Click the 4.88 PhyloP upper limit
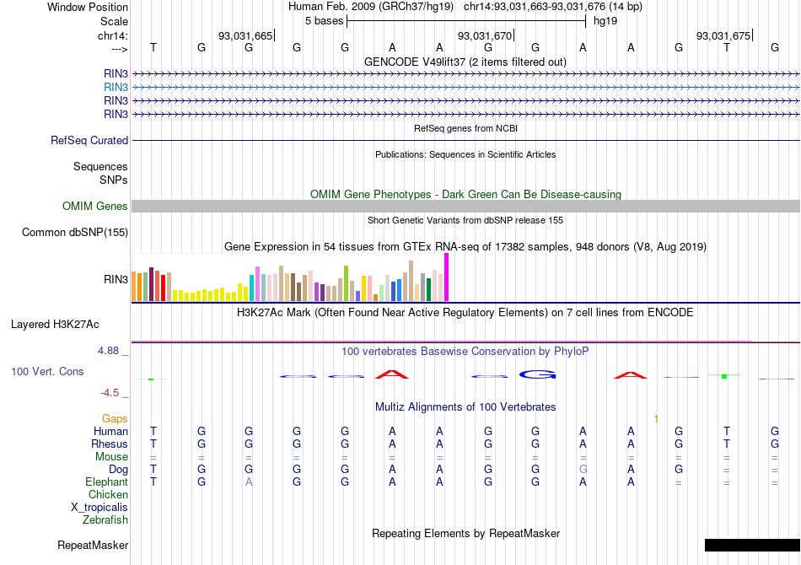801x565 pixels. pos(108,351)
